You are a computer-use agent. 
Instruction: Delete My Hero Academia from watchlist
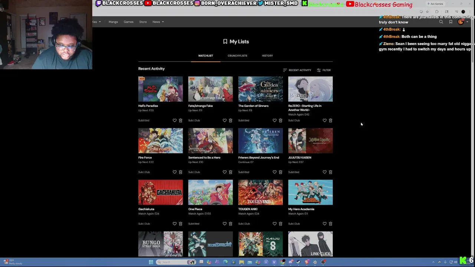tap(331, 224)
